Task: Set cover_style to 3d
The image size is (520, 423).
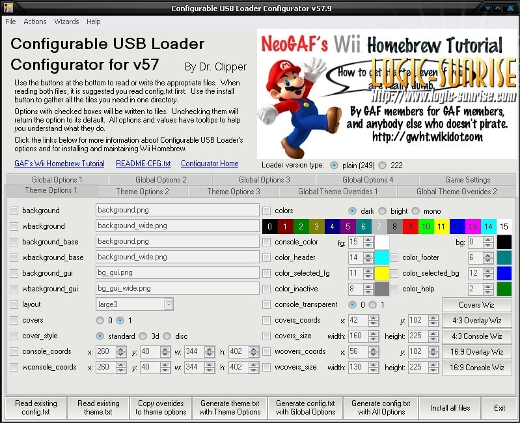Action: click(143, 336)
